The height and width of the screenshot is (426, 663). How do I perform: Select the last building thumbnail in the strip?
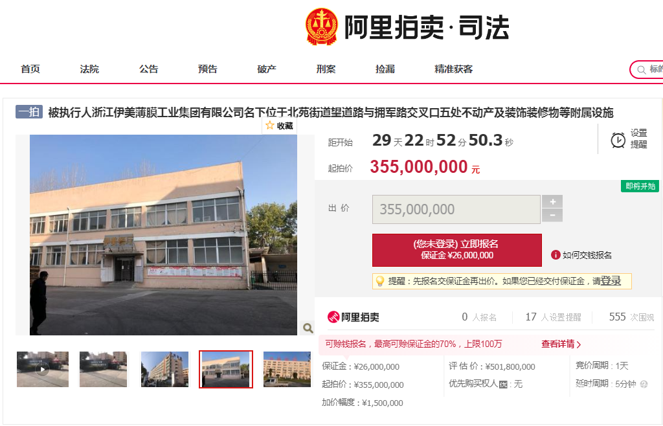click(x=287, y=369)
